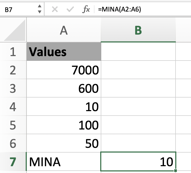Select the row 4 header
Image resolution: width=191 pixels, height=173 pixels.
[13, 106]
